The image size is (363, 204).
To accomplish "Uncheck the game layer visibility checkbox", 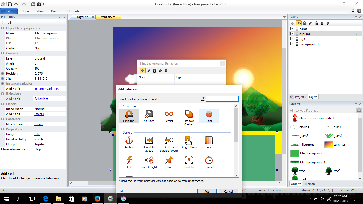I will coord(292,29).
